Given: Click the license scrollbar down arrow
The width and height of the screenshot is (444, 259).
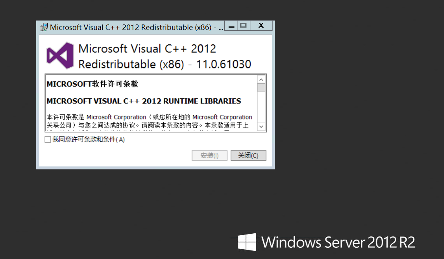Looking at the screenshot, I should click(x=261, y=127).
